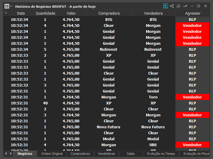Viewport: 213px width, 159px height.
Task: Click value 4.764,50 in Toro row
Action: tap(71, 97)
